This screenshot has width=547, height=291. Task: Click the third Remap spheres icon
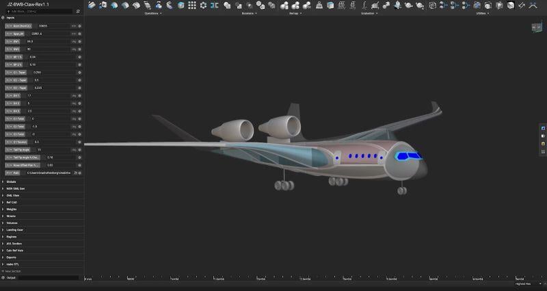[x=306, y=5]
